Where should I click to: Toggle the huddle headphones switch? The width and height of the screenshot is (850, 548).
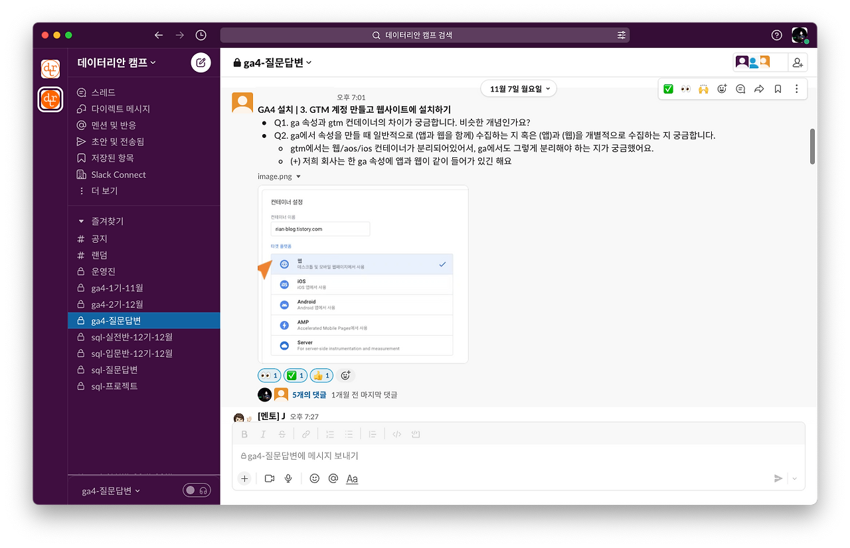[197, 490]
